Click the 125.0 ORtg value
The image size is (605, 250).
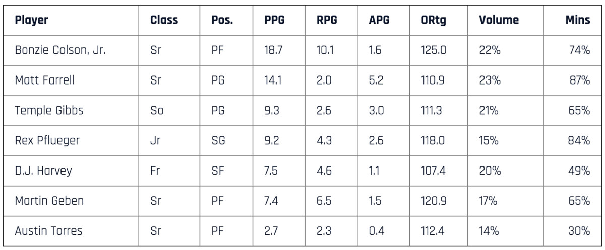click(x=433, y=51)
